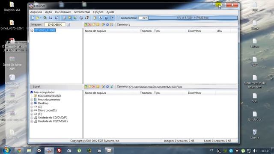274x154 pixels.
Task: Open the Ferramentas menu
Action: pos(82,12)
